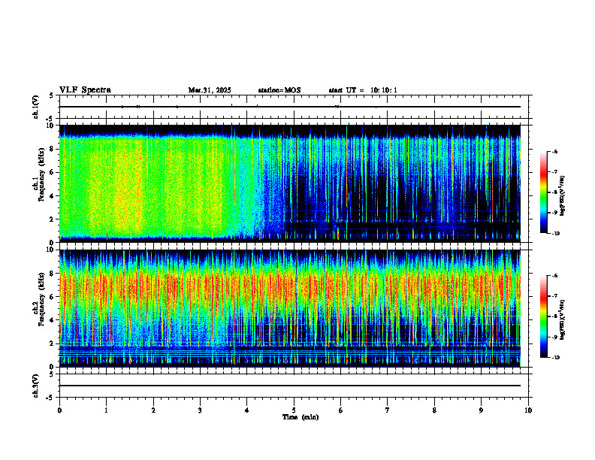This screenshot has width=595, height=460.
Task: Click the ch.2 spectrogram color bar
Action: pos(544,316)
